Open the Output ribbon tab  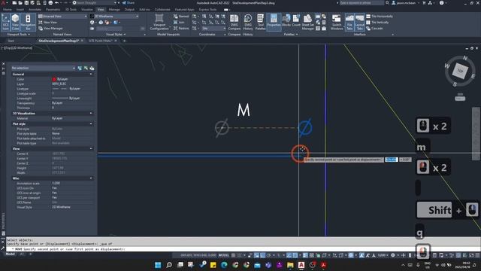pyautogui.click(x=129, y=10)
